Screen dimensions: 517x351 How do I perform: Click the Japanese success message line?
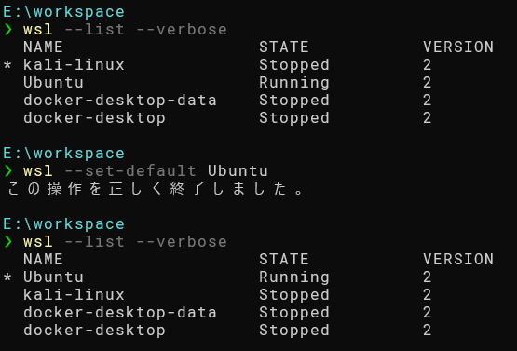(156, 188)
